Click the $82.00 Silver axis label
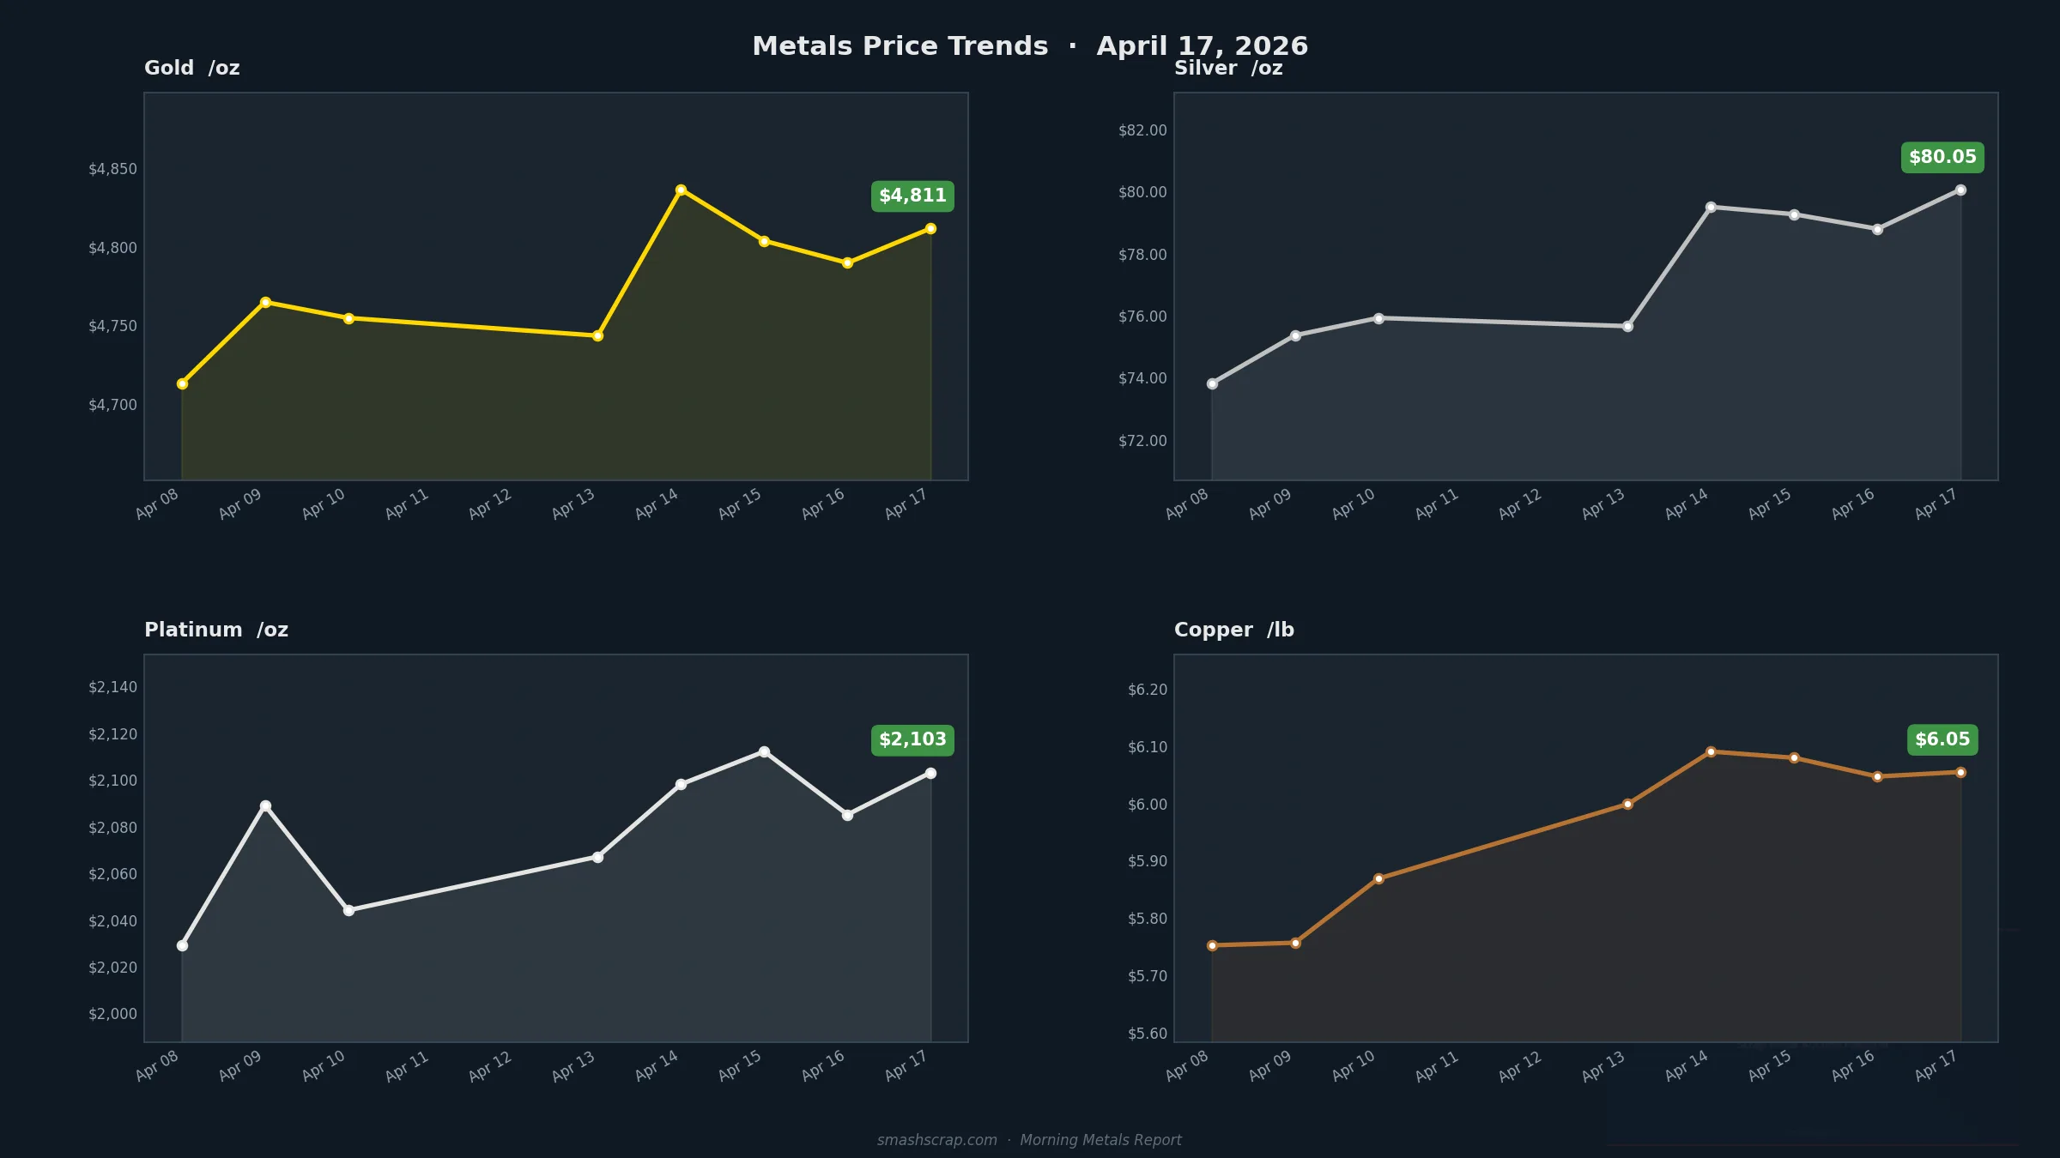Screen dimensions: 2060x1158 pyautogui.click(x=1142, y=130)
